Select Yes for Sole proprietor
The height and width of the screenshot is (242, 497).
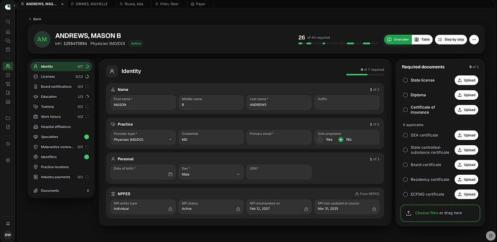coord(321,140)
